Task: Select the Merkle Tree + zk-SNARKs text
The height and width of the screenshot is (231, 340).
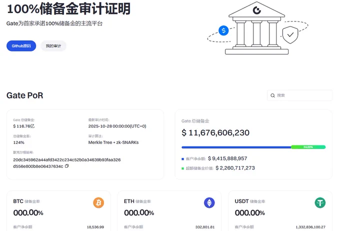Action: [x=113, y=142]
